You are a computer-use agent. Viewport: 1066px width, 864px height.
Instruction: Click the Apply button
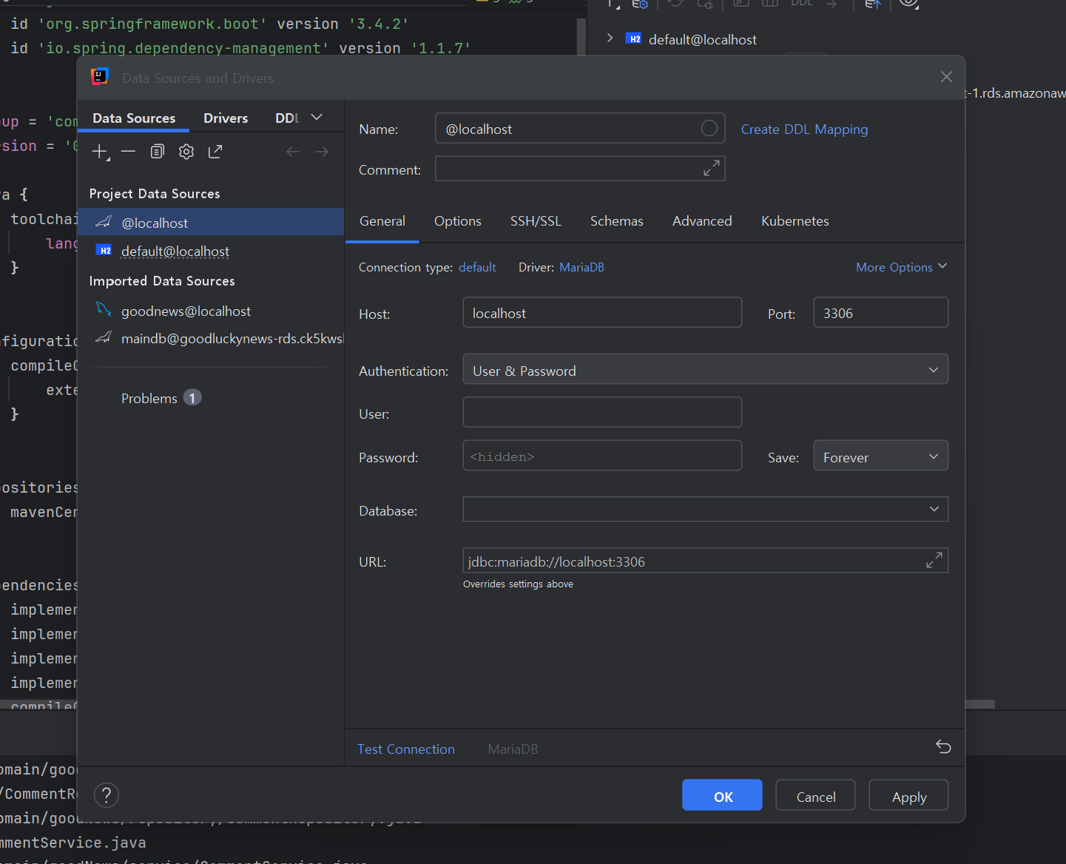908,795
